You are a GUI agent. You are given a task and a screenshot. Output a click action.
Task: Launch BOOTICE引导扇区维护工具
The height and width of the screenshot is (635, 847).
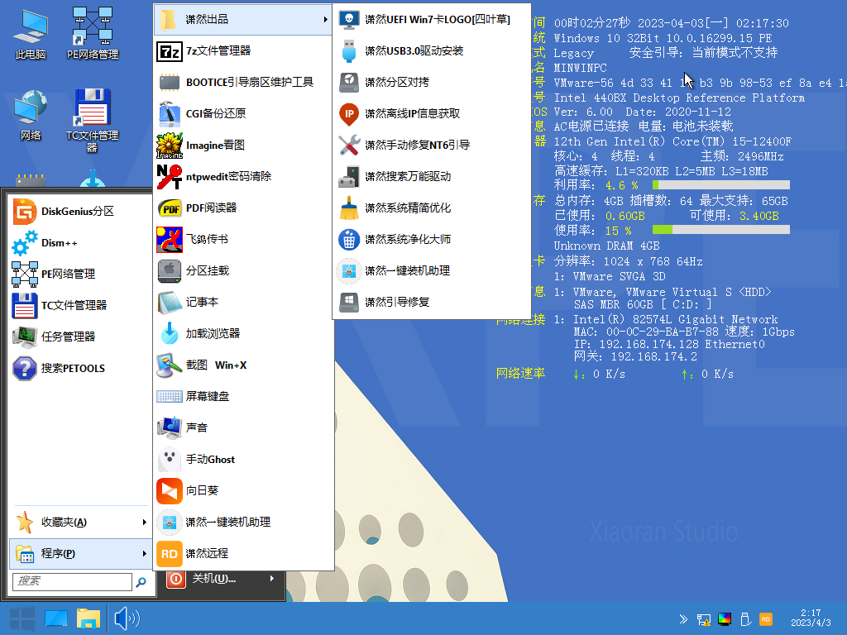pos(248,82)
